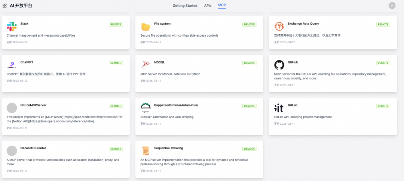The image size is (404, 181).
Task: Click 'This project implements an [MCP server]' text
Action: point(65,119)
